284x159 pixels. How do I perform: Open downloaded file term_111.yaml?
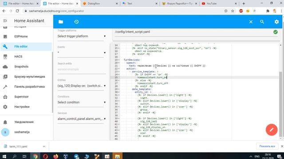[x=18, y=147]
